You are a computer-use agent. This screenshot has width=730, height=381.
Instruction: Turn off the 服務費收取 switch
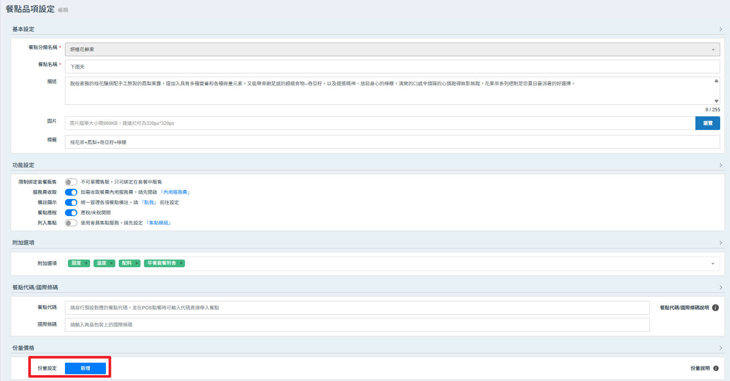(71, 192)
